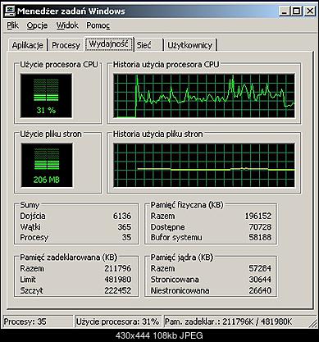The height and width of the screenshot is (342, 319).
Task: Click status bar Użycie procesora: 31%
Action: click(118, 321)
